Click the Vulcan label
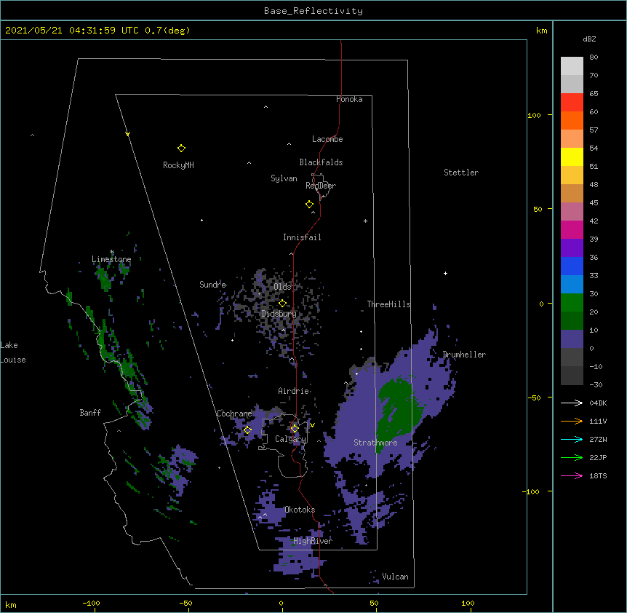Viewport: 627px width, 613px height. (395, 577)
